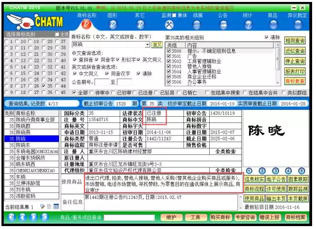316x229 pixels.
Task: Open 电子公告 button
Action: (276, 179)
